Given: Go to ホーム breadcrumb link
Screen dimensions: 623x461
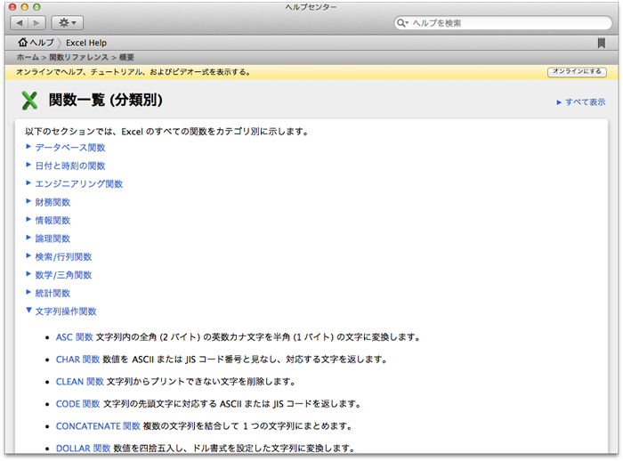Looking at the screenshot, I should pos(28,58).
